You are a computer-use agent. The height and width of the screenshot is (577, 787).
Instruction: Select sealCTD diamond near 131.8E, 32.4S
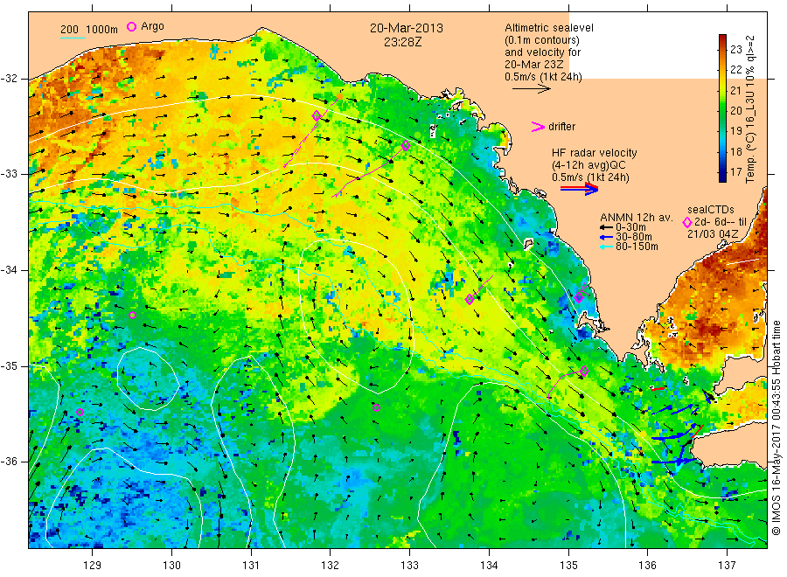click(x=317, y=116)
